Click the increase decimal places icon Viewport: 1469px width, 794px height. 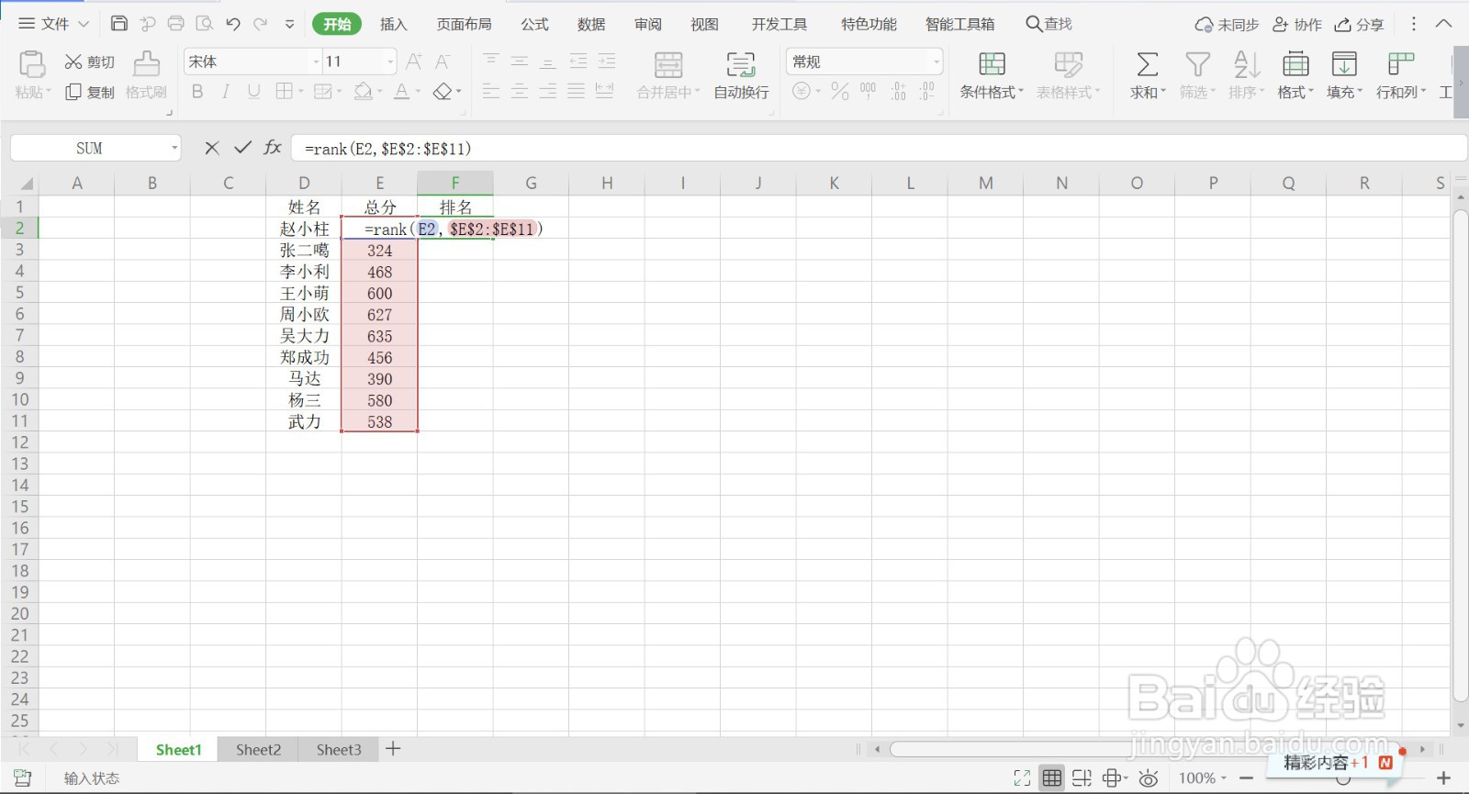(898, 91)
